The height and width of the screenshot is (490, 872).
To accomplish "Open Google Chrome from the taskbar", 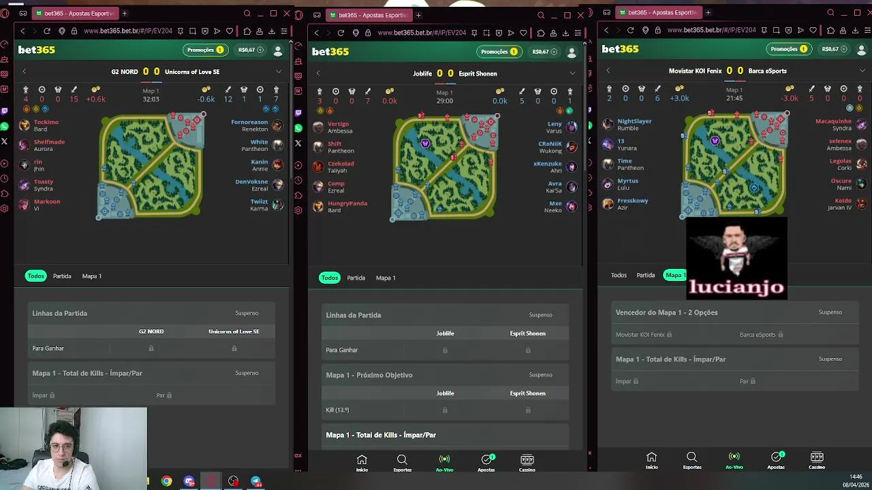I will 166,481.
